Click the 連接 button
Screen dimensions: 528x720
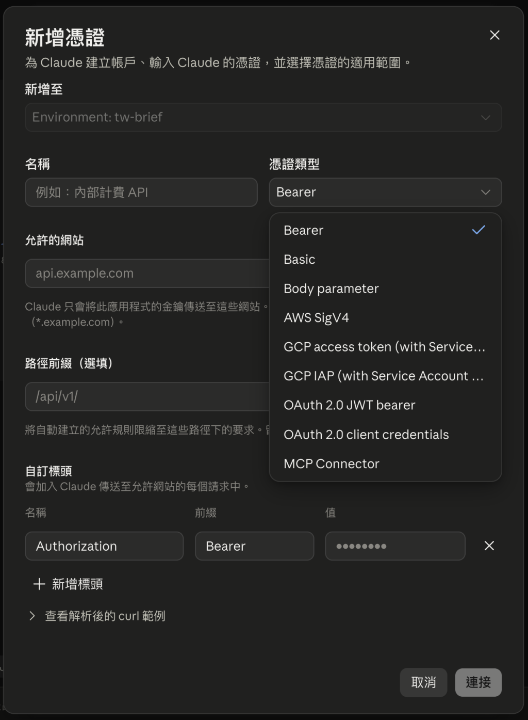[478, 682]
